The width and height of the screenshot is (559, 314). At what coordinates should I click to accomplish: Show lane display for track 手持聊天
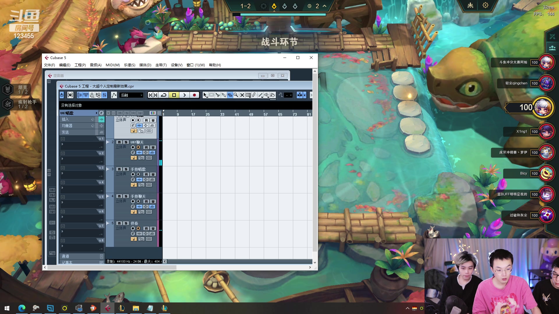tap(149, 212)
